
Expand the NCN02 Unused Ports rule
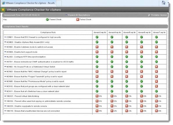5,67
